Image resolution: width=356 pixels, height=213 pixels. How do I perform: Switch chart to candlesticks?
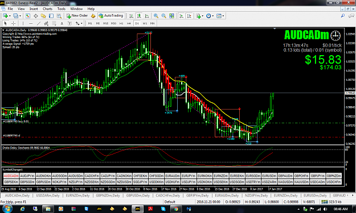click(x=139, y=16)
